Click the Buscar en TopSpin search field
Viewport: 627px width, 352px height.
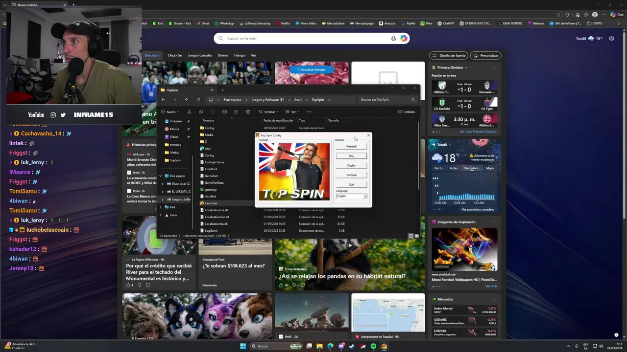click(387, 100)
